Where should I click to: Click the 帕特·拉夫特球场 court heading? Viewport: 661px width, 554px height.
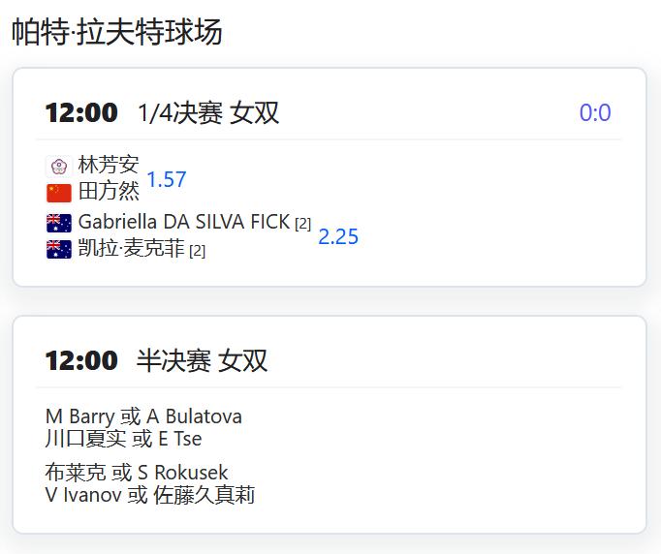(116, 32)
